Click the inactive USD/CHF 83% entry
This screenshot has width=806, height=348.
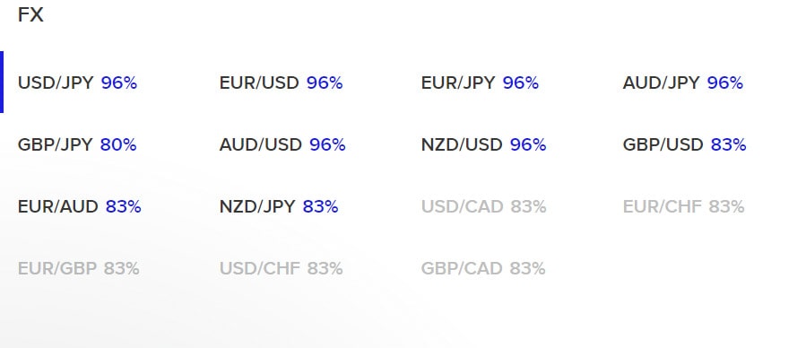coord(282,268)
